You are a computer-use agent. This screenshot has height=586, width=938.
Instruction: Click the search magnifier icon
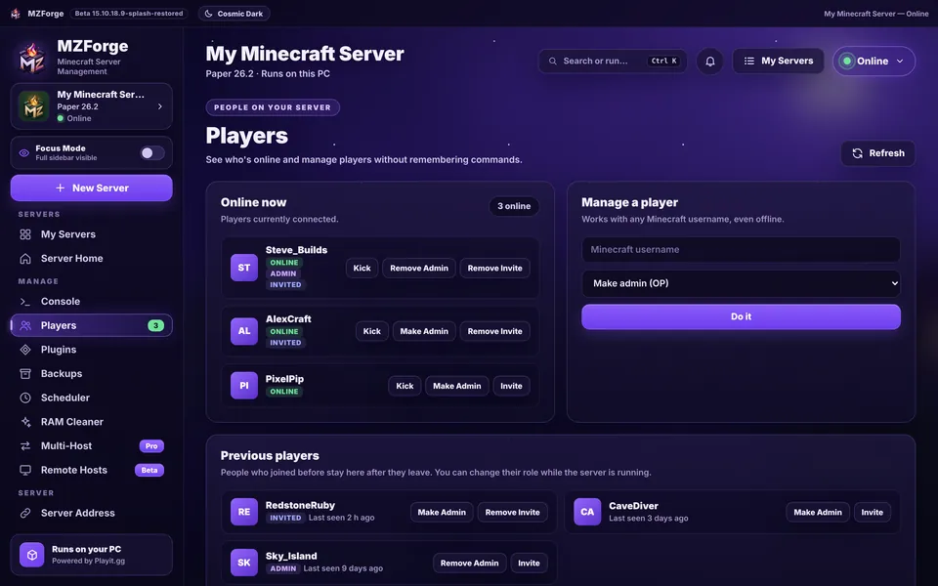coord(553,61)
